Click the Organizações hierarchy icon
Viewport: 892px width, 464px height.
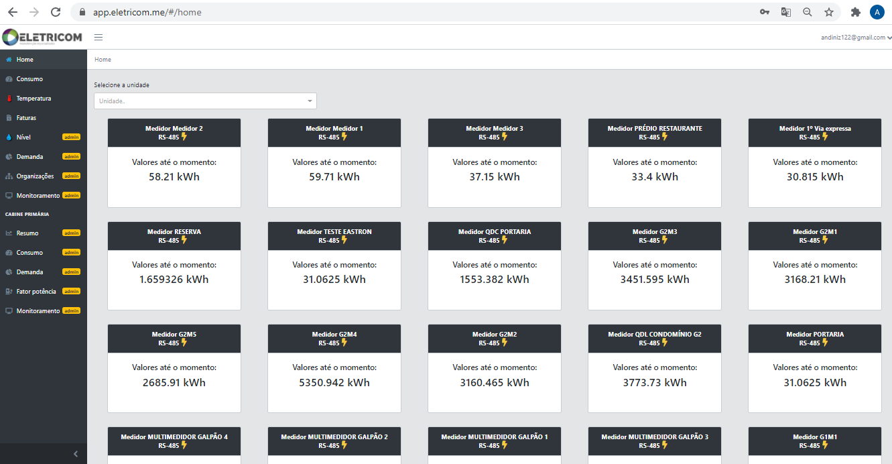pos(9,176)
